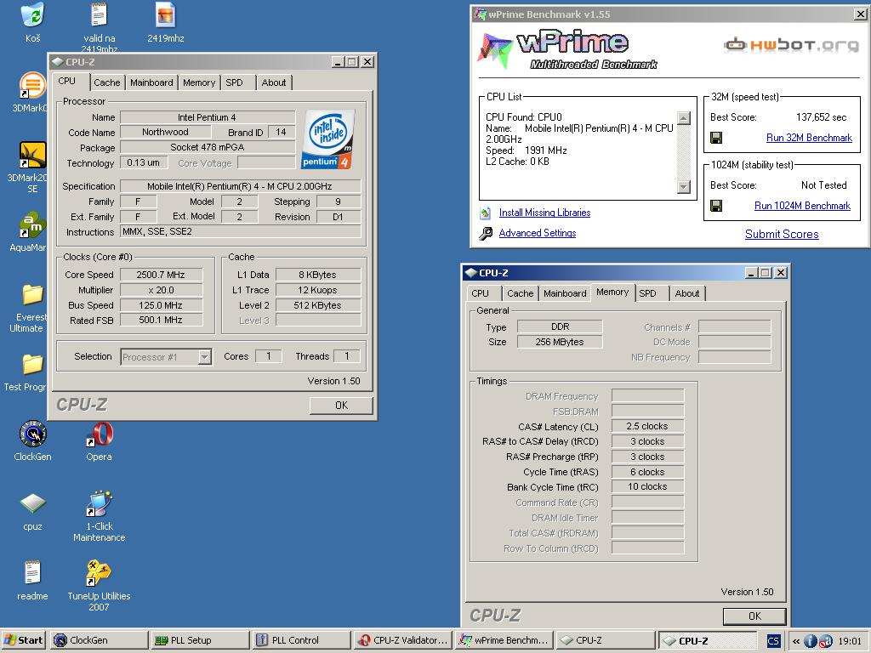Click the Intel Pentium 4 logo in CPU-Z
Viewport: 871px width, 653px height.
[327, 139]
